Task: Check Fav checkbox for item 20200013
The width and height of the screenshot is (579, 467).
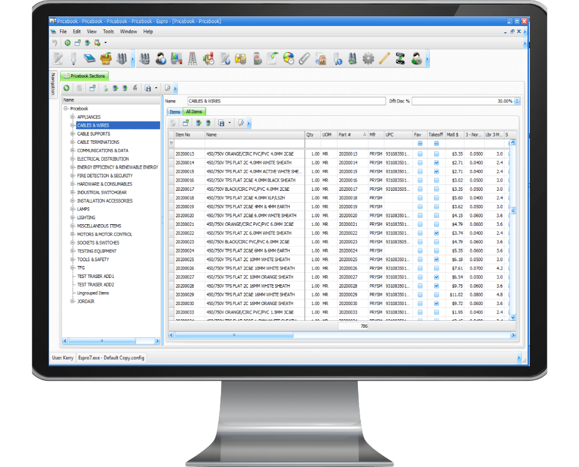Action: point(420,154)
